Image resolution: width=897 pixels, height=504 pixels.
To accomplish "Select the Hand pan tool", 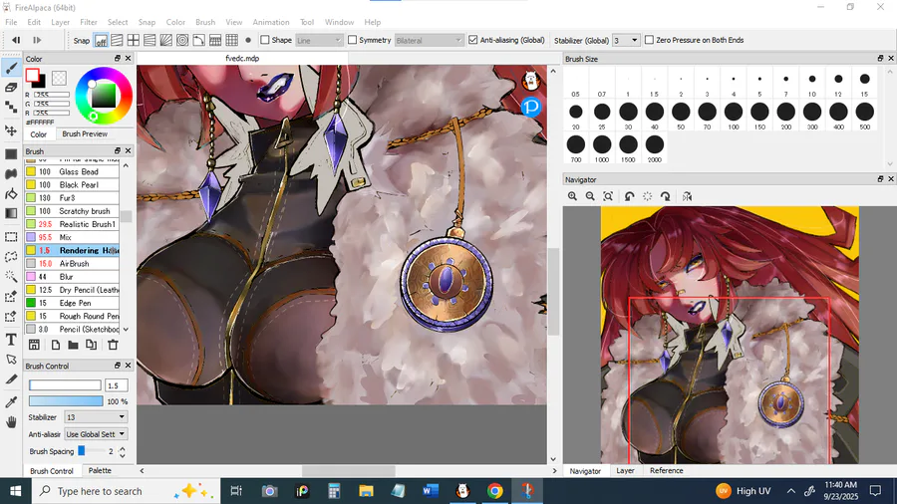I will 11,422.
